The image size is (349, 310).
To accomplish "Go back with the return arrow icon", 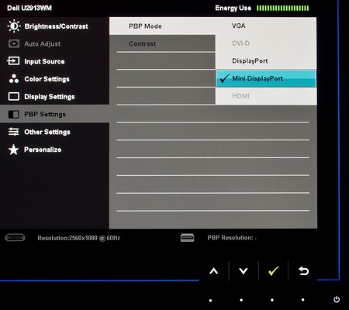I will point(303,271).
